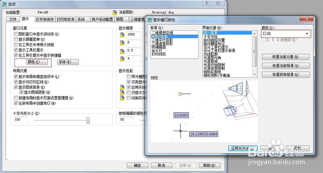Click the 颜色(C)... button in 窗口元素

[x=37, y=62]
